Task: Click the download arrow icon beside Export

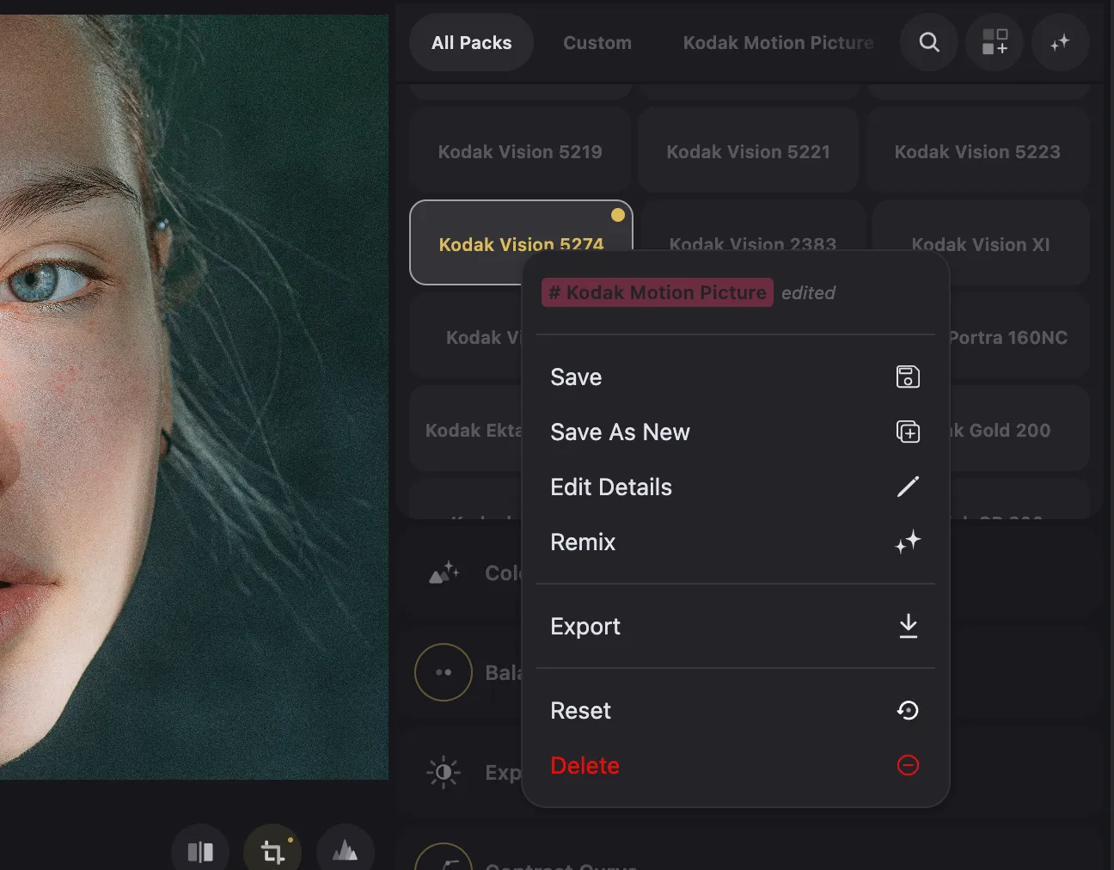Action: pos(908,626)
